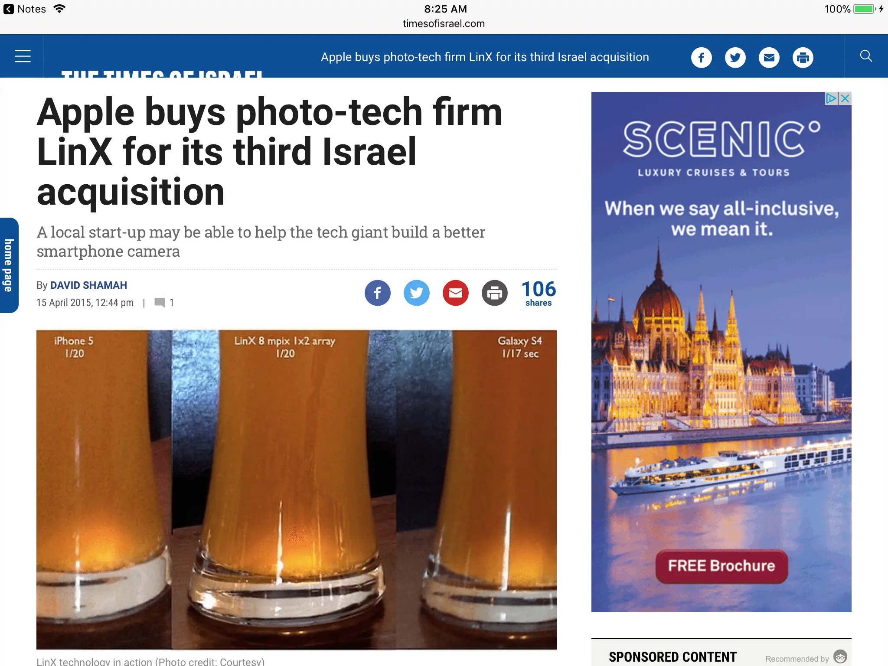Screen dimensions: 888x666
Task: View the 106 shares counter
Action: pos(539,293)
